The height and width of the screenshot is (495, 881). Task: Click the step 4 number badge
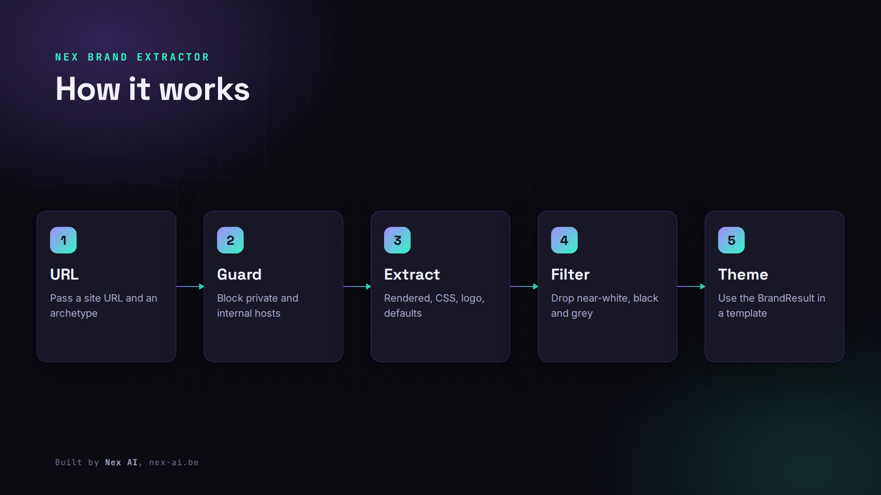pyautogui.click(x=564, y=240)
